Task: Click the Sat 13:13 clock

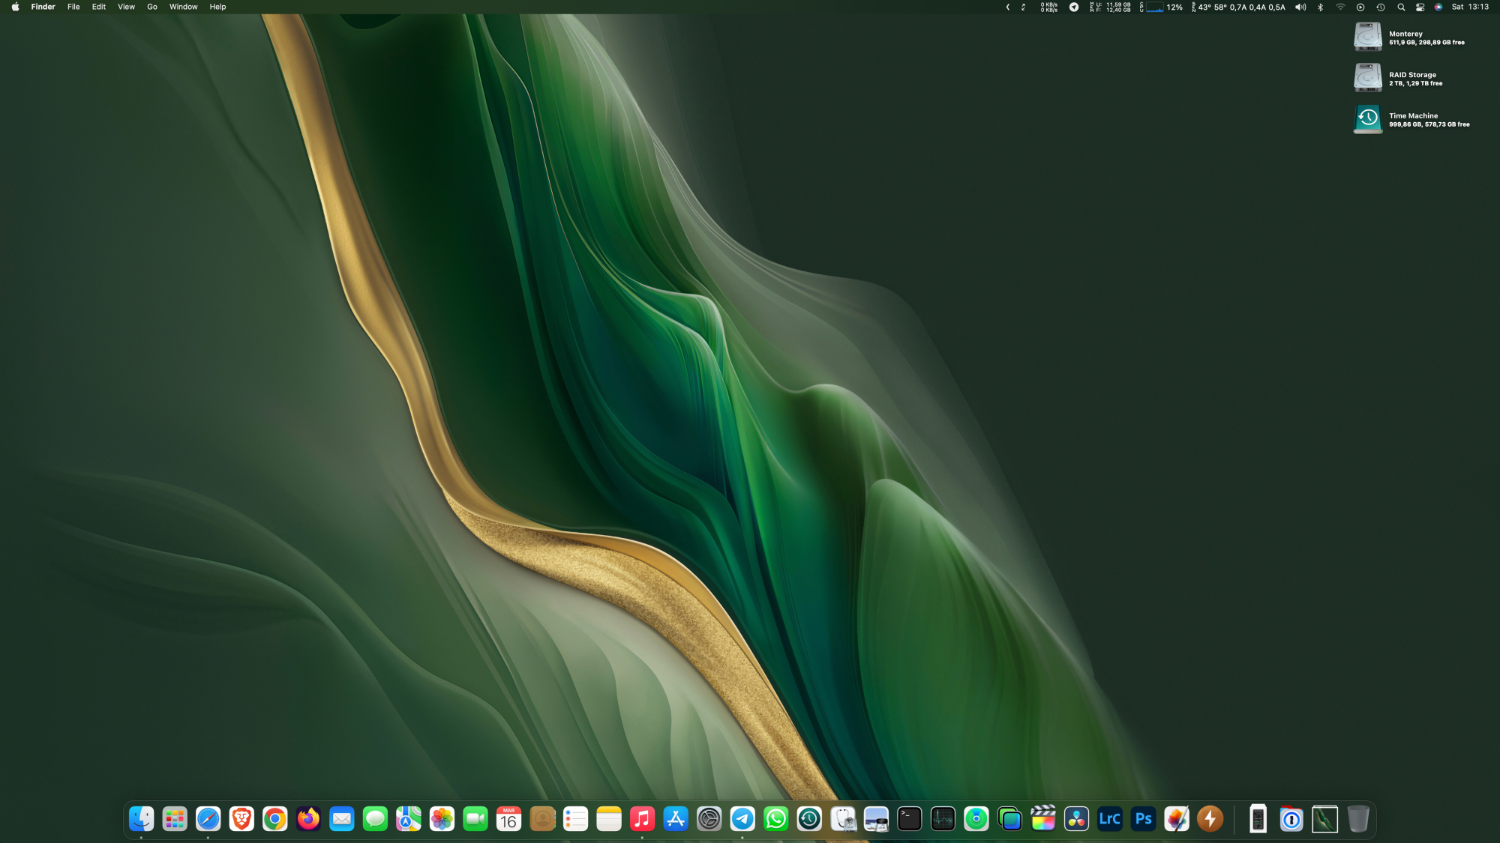Action: (x=1470, y=7)
